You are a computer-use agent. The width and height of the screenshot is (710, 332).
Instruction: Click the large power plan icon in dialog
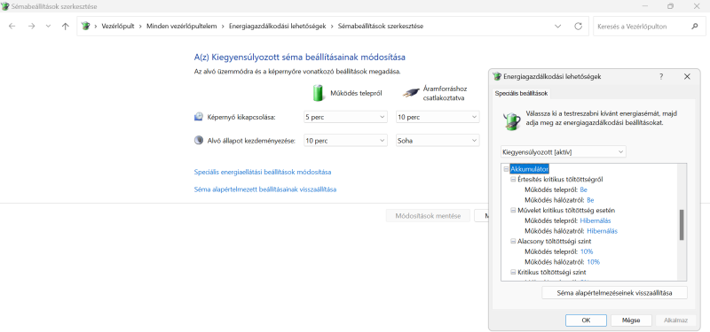[512, 121]
